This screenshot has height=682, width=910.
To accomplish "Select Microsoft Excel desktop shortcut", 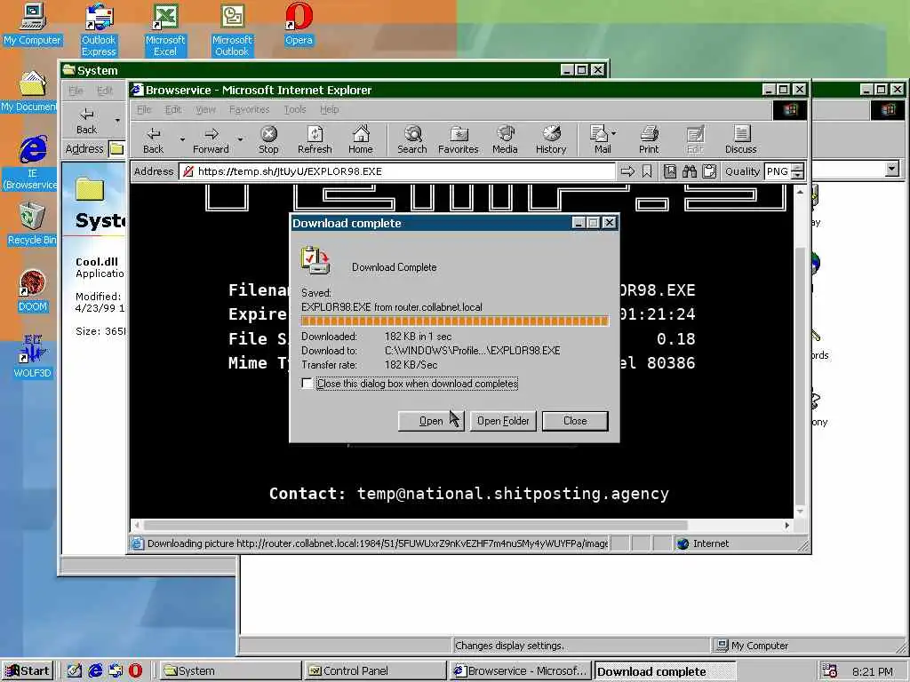I will (x=165, y=30).
